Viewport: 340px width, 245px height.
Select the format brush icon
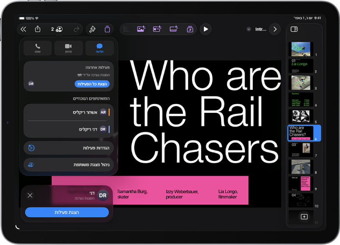pyautogui.click(x=92, y=29)
